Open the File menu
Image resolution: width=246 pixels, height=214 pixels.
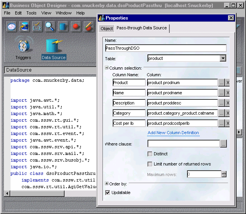(x=7, y=13)
